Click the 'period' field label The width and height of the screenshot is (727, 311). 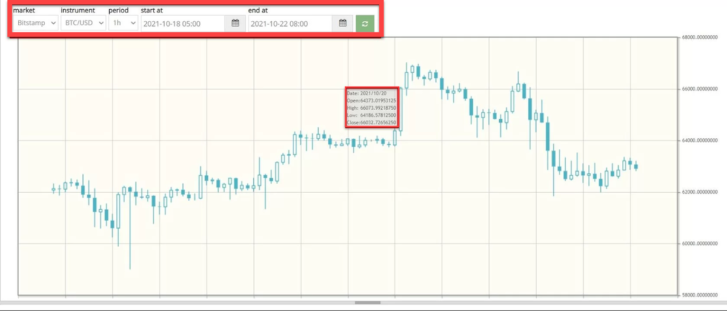(x=118, y=10)
